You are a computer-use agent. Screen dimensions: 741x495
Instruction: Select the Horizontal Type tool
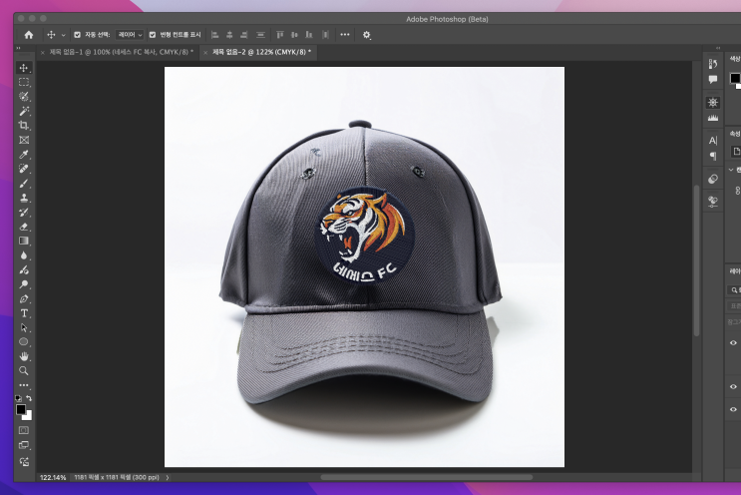coord(24,312)
